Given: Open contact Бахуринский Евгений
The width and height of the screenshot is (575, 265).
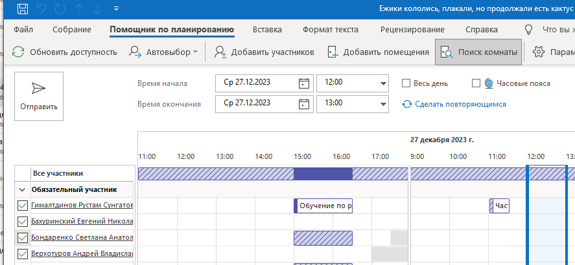Looking at the screenshot, I should click(x=82, y=221).
